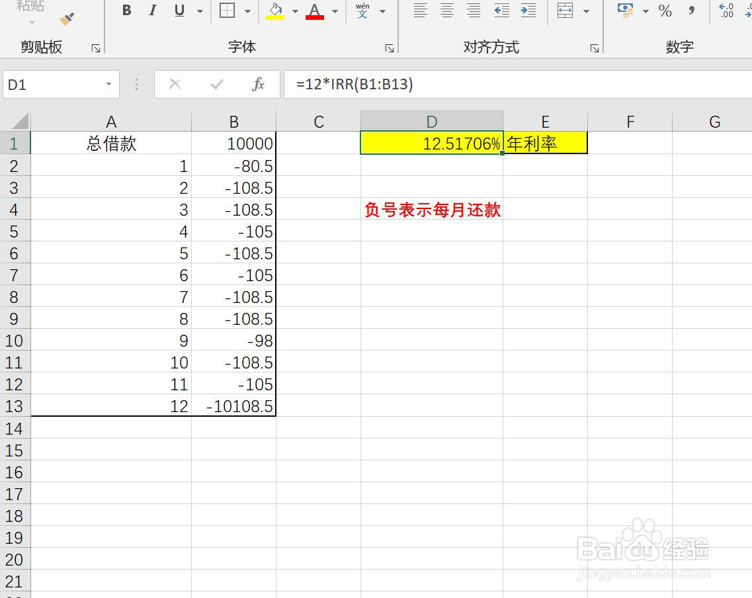
Task: Open the 字体 group dialog launcher
Action: click(x=390, y=48)
